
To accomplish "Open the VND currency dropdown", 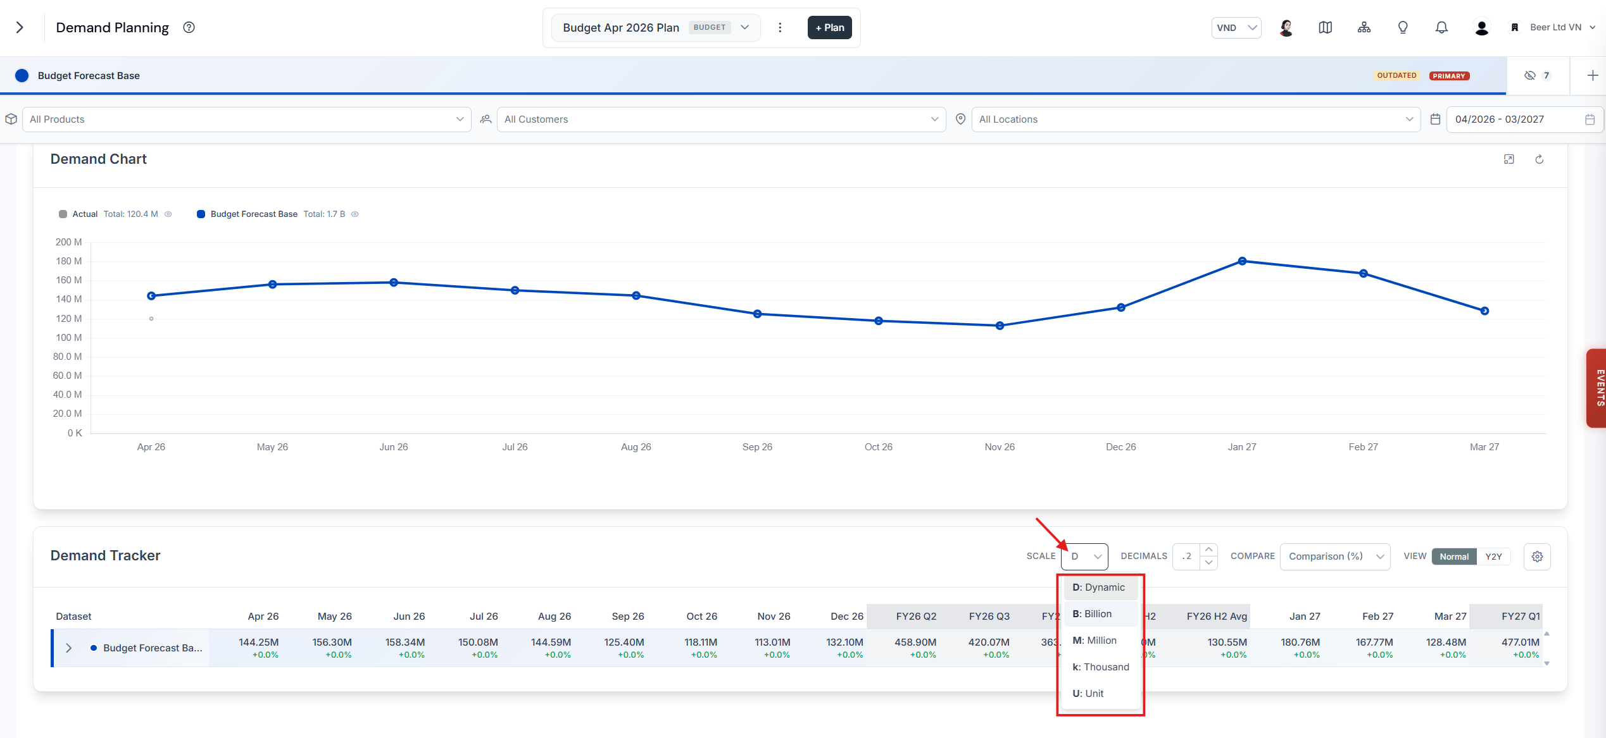I will (x=1236, y=27).
